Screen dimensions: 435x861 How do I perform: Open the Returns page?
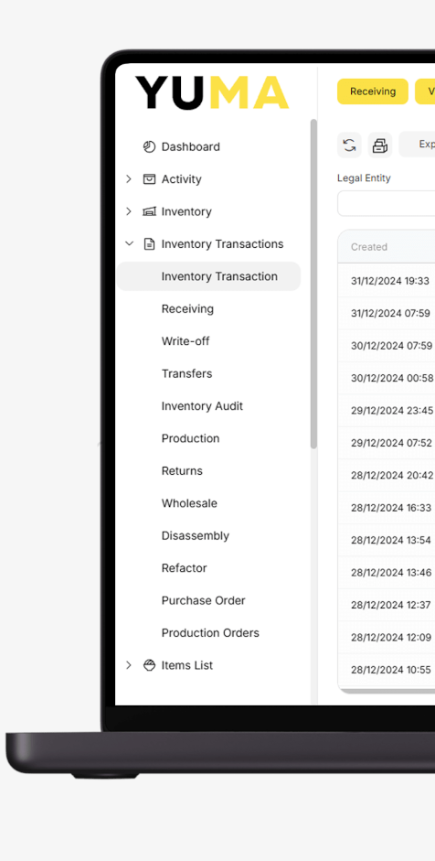pos(182,470)
